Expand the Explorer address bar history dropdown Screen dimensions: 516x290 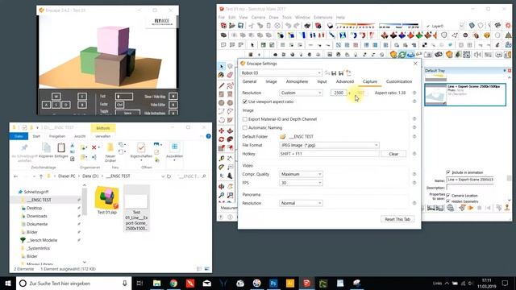[163, 176]
